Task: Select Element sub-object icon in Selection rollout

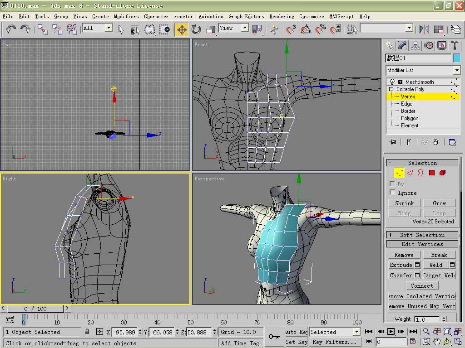Action: click(x=442, y=173)
